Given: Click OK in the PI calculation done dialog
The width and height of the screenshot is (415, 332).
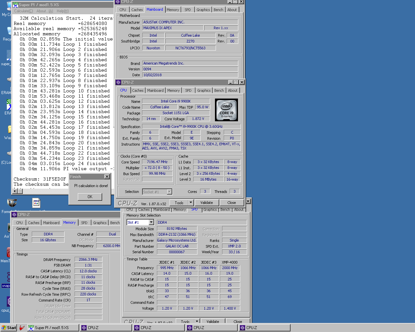Looking at the screenshot, I should click(90, 197).
